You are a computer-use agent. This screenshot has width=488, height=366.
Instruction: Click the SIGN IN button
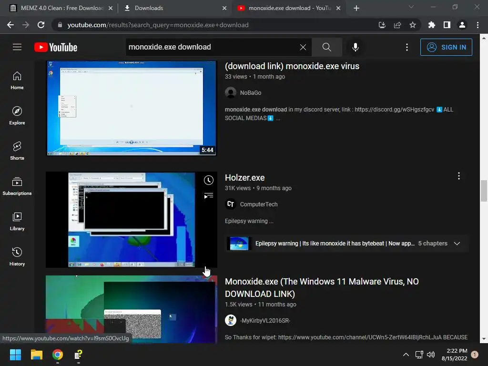coord(446,47)
